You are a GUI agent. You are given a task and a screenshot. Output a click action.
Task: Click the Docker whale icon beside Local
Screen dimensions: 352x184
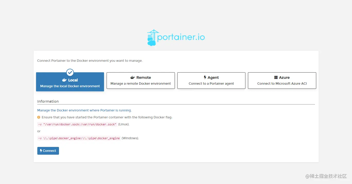64,80
